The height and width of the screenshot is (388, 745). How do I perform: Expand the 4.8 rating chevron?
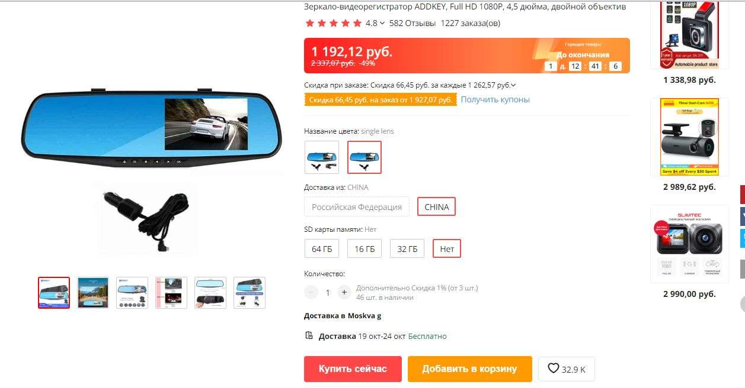click(x=382, y=23)
